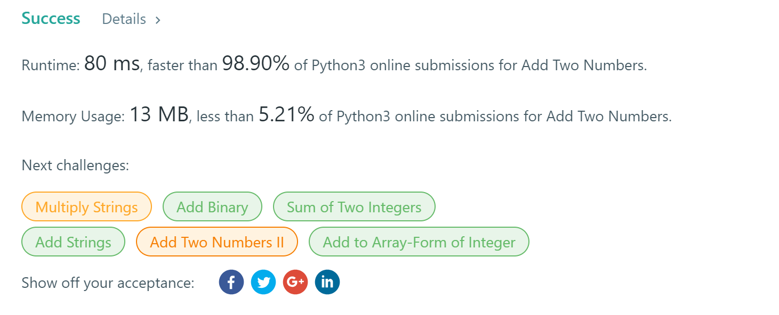Open the Add Strings challenge
This screenshot has height=315, width=779.
click(x=73, y=242)
